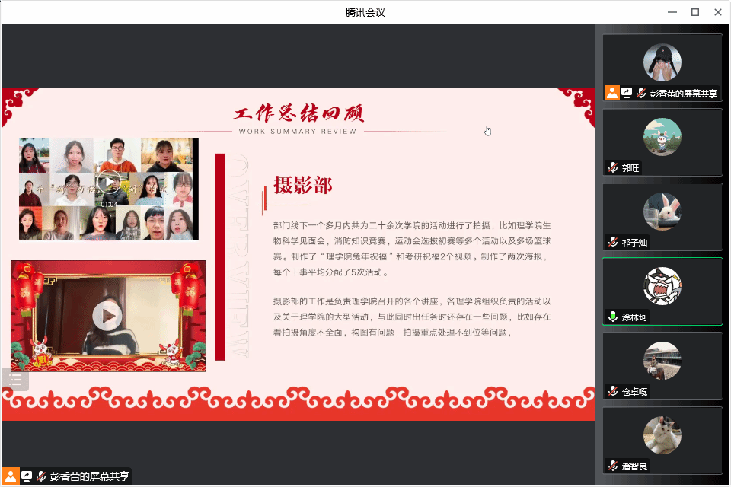
Task: Click muted microphone icon beside 潘智良
Action: coord(612,466)
